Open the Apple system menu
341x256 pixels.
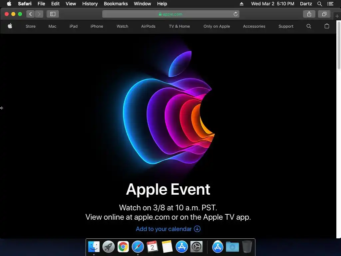click(x=9, y=4)
